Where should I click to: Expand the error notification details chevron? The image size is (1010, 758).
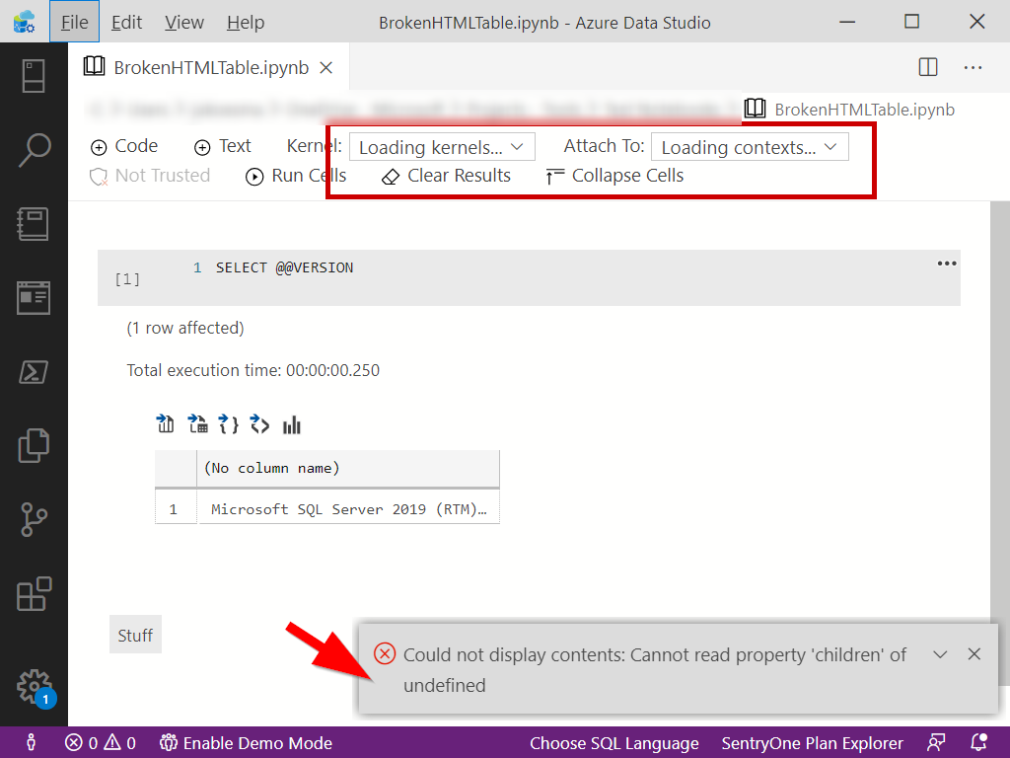click(940, 654)
